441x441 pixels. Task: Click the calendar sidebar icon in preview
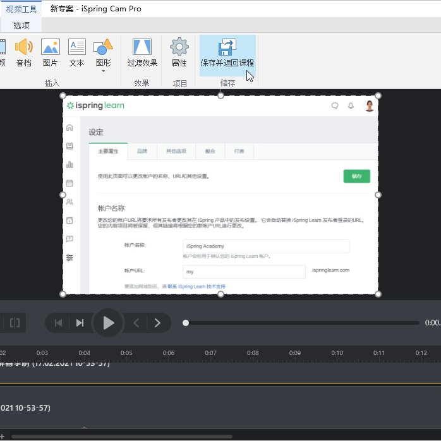coord(69,183)
